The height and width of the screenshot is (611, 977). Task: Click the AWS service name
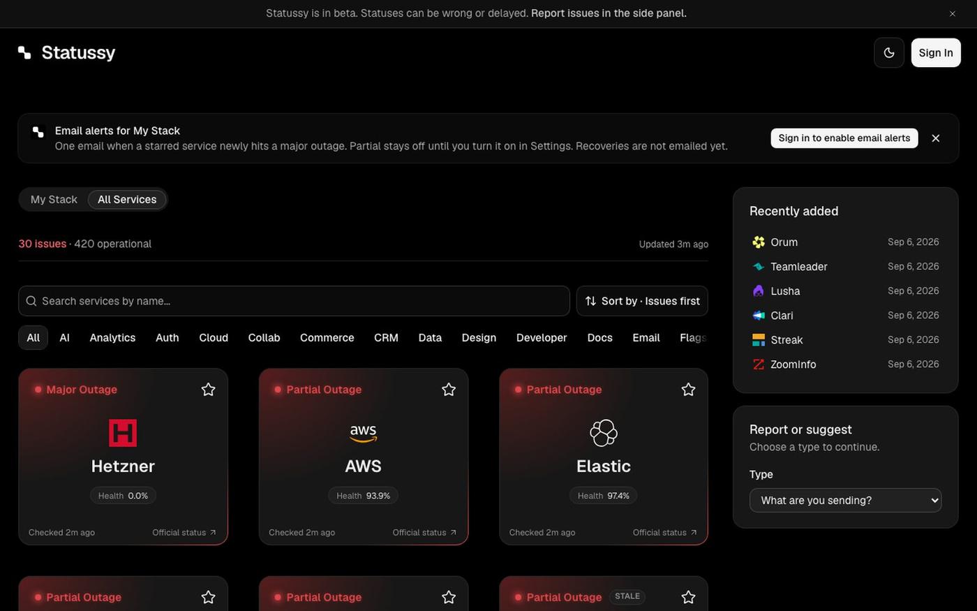tap(363, 466)
